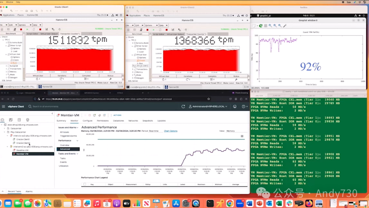This screenshot has width=369, height=208.
Task: Open Datastores tab for Memtier-VM
Action: tap(118, 121)
